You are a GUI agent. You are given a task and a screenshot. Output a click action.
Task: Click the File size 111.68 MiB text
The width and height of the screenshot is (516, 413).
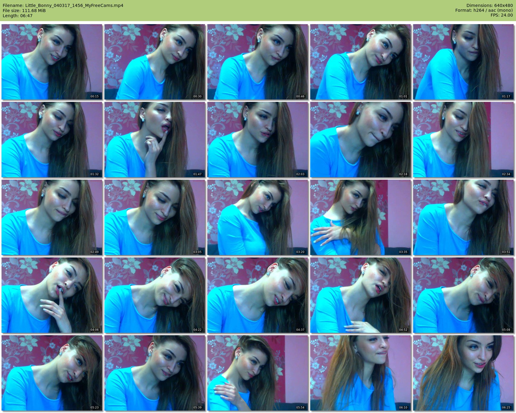24,11
